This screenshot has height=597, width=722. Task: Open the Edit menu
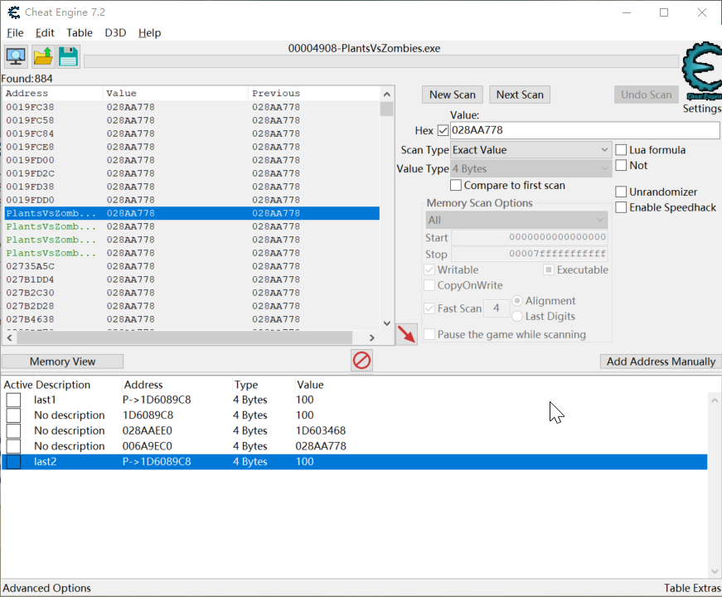click(x=45, y=32)
